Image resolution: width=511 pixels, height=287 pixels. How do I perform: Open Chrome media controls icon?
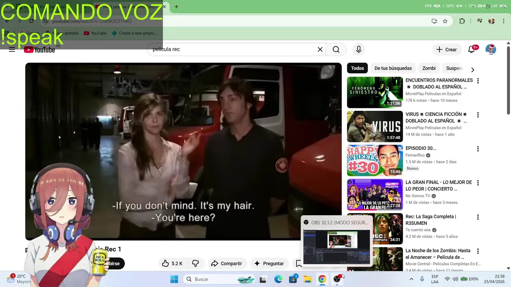click(480, 21)
